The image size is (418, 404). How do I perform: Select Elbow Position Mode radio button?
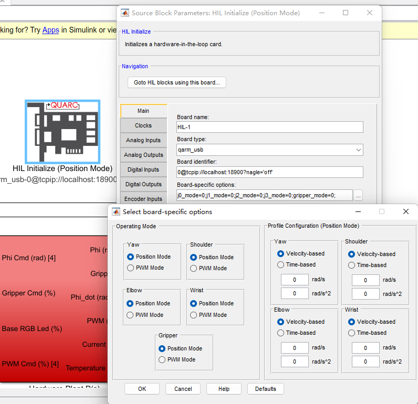pos(130,304)
